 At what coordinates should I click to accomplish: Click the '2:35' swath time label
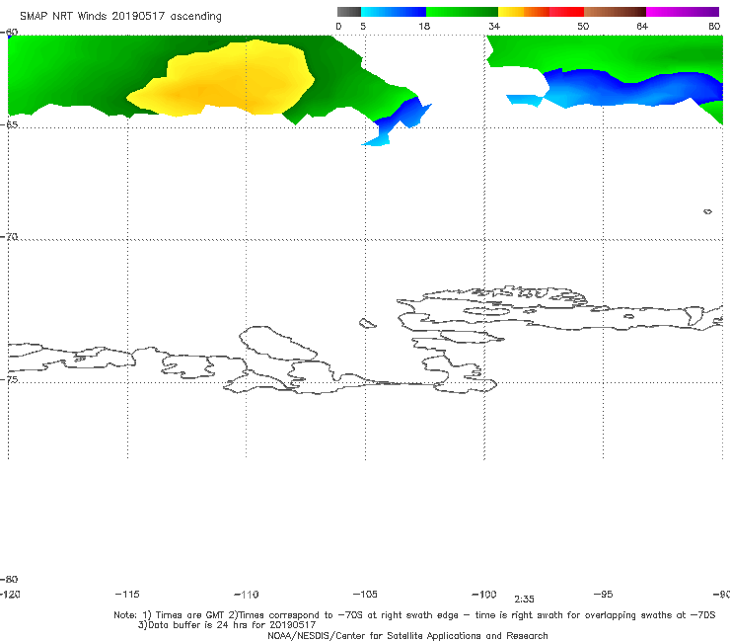click(x=524, y=600)
